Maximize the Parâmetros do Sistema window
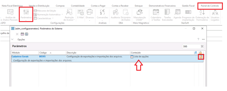Screen dimensions: 227x91 tap(194, 29)
